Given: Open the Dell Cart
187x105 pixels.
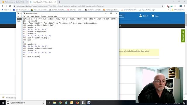Looking at the screenshot, I should click(155, 16).
